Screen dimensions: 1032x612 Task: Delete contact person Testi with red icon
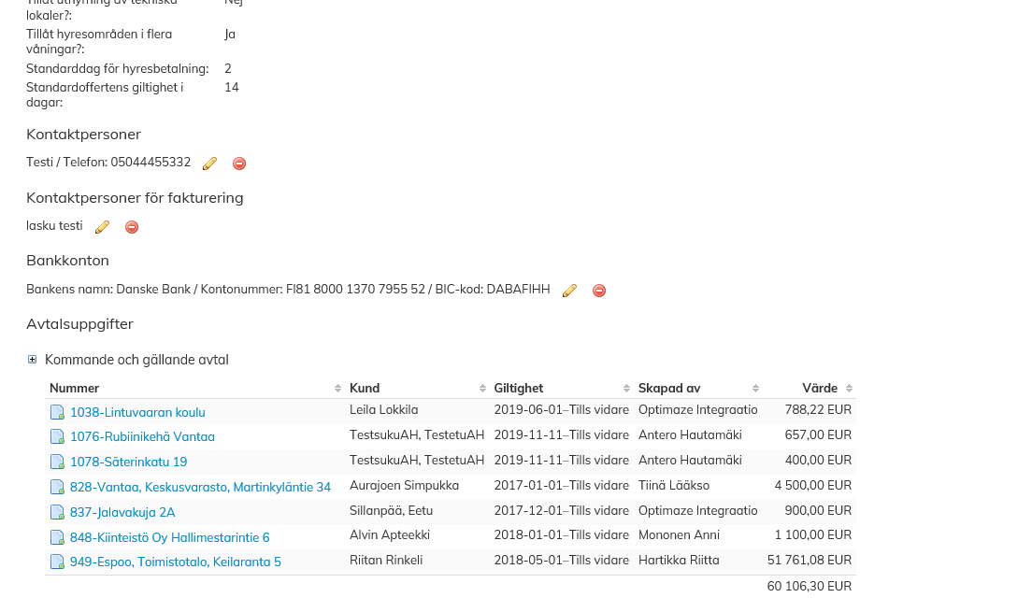pos(239,164)
